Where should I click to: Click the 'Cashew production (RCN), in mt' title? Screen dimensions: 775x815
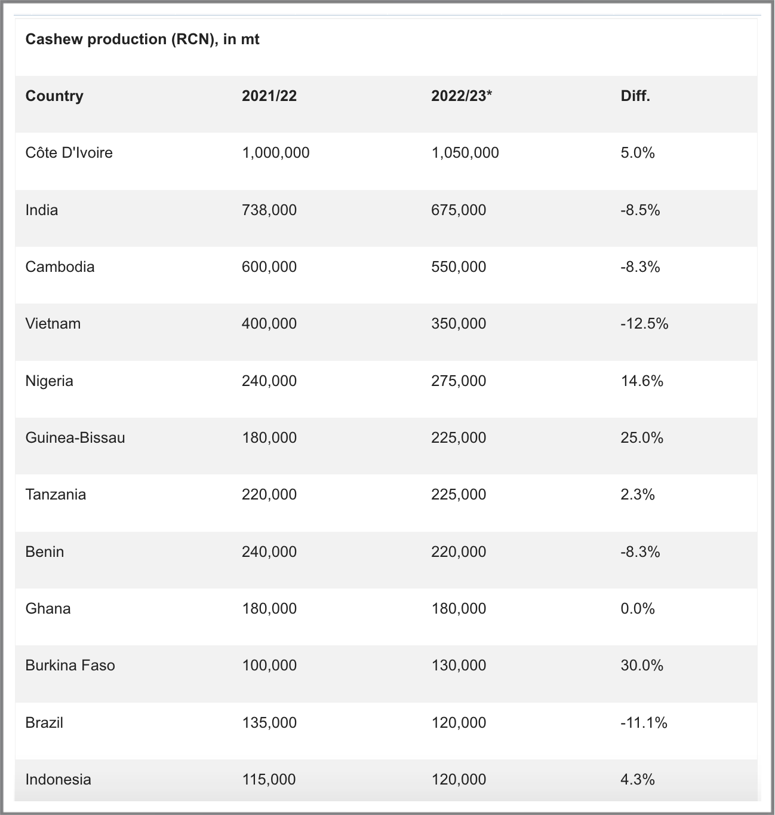(142, 39)
